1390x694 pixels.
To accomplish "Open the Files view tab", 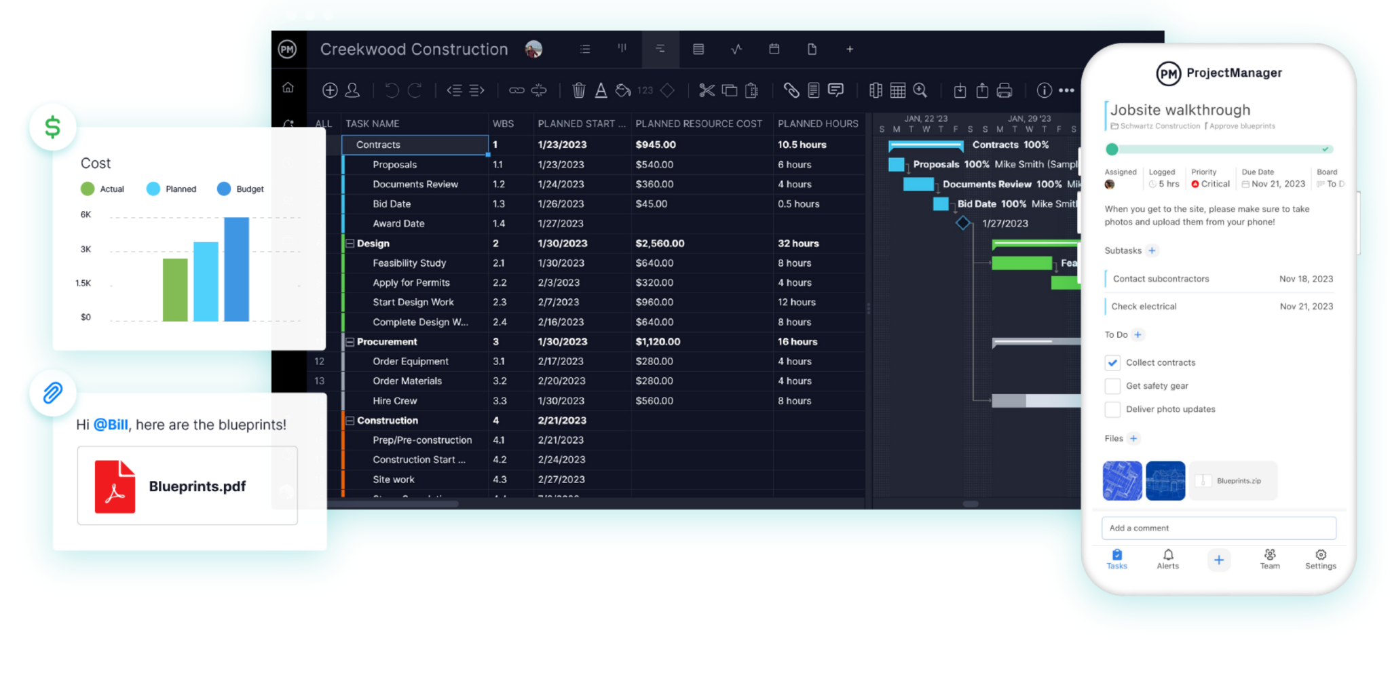I will point(812,49).
